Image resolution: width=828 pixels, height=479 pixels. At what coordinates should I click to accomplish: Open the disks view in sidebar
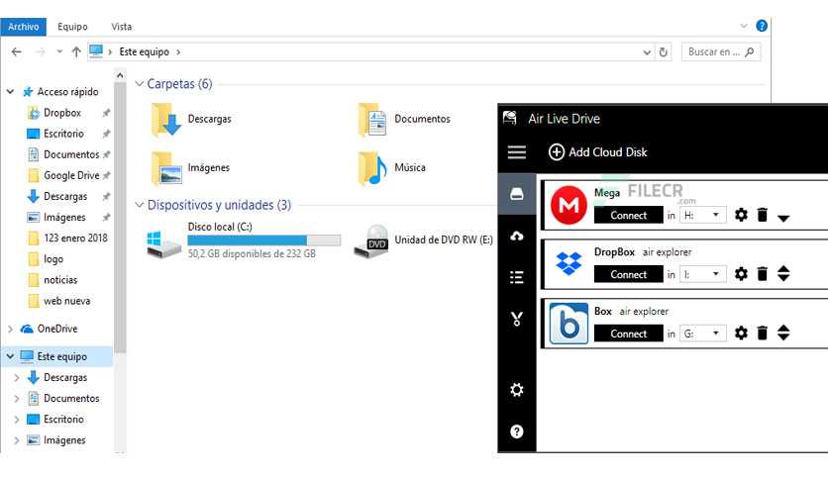[516, 194]
